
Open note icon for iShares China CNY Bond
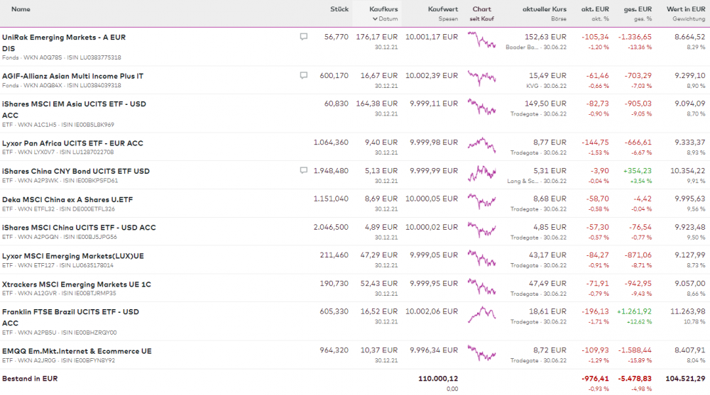(x=304, y=171)
